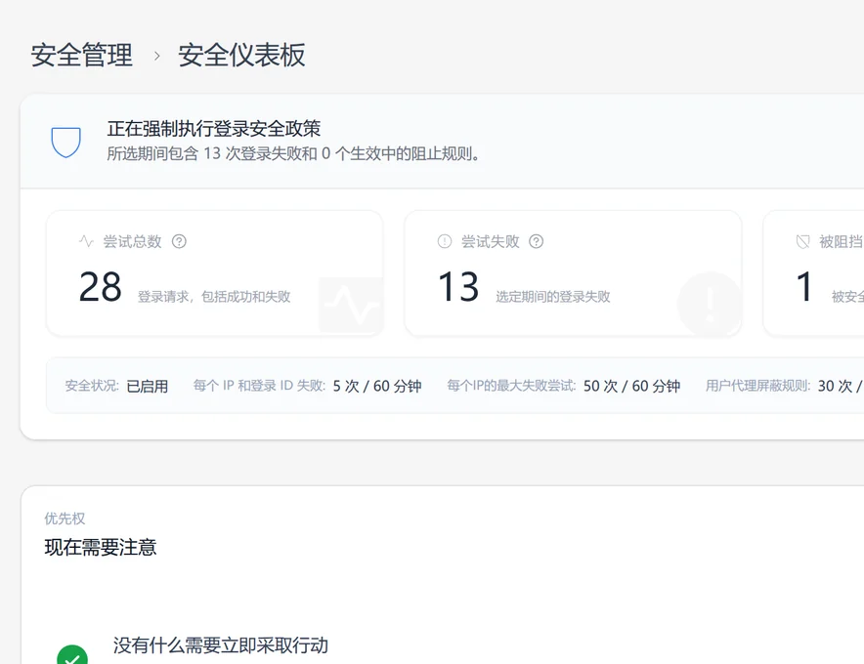Click the 尝试失败 card label

pos(491,241)
